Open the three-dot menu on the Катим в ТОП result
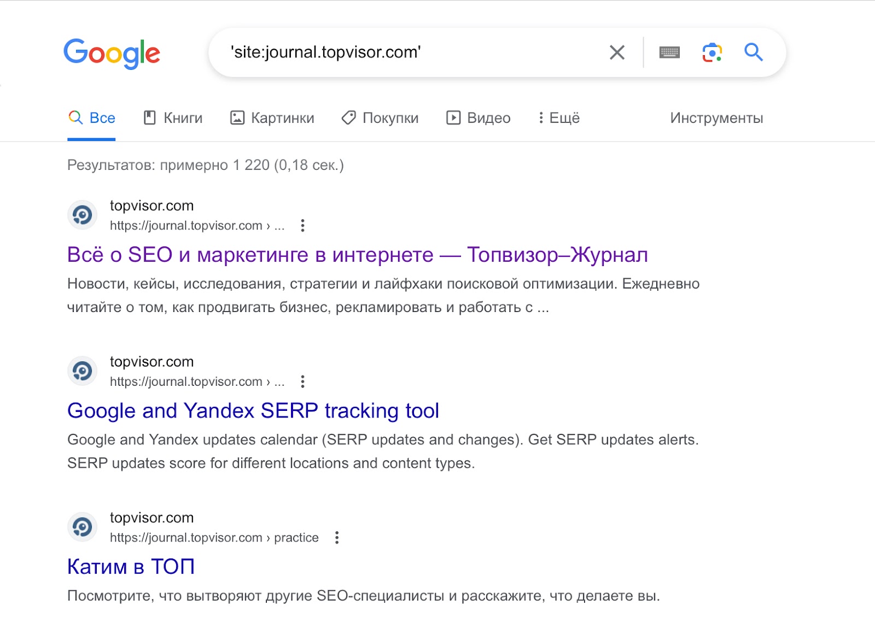The height and width of the screenshot is (630, 875). coord(336,538)
